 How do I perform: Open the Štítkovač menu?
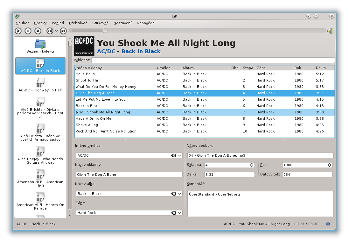point(101,23)
